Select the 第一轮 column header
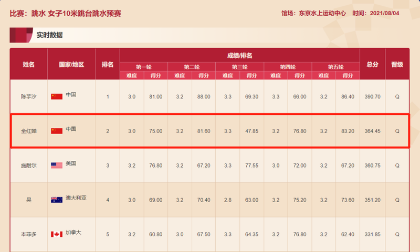The width and height of the screenshot is (420, 252). coord(143,67)
